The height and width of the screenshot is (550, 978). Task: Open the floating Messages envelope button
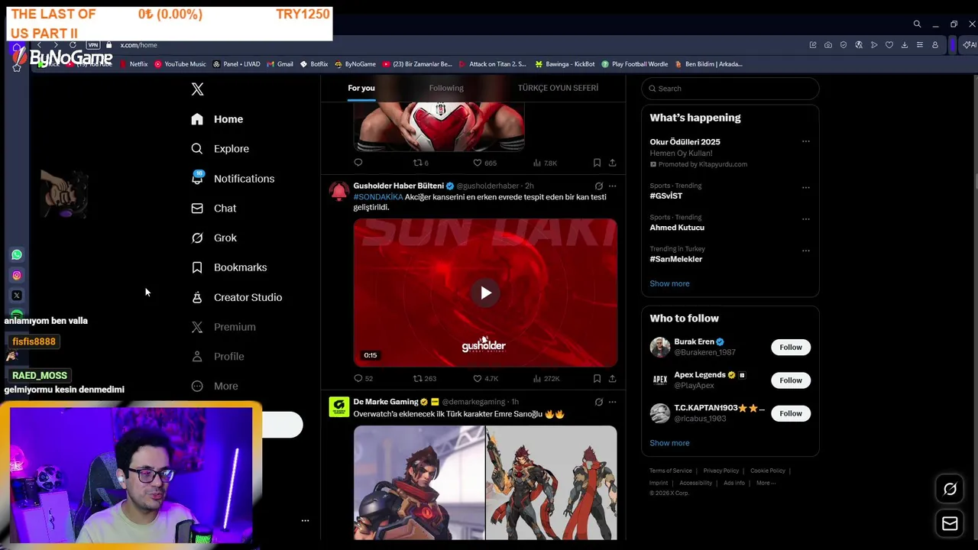pos(950,523)
